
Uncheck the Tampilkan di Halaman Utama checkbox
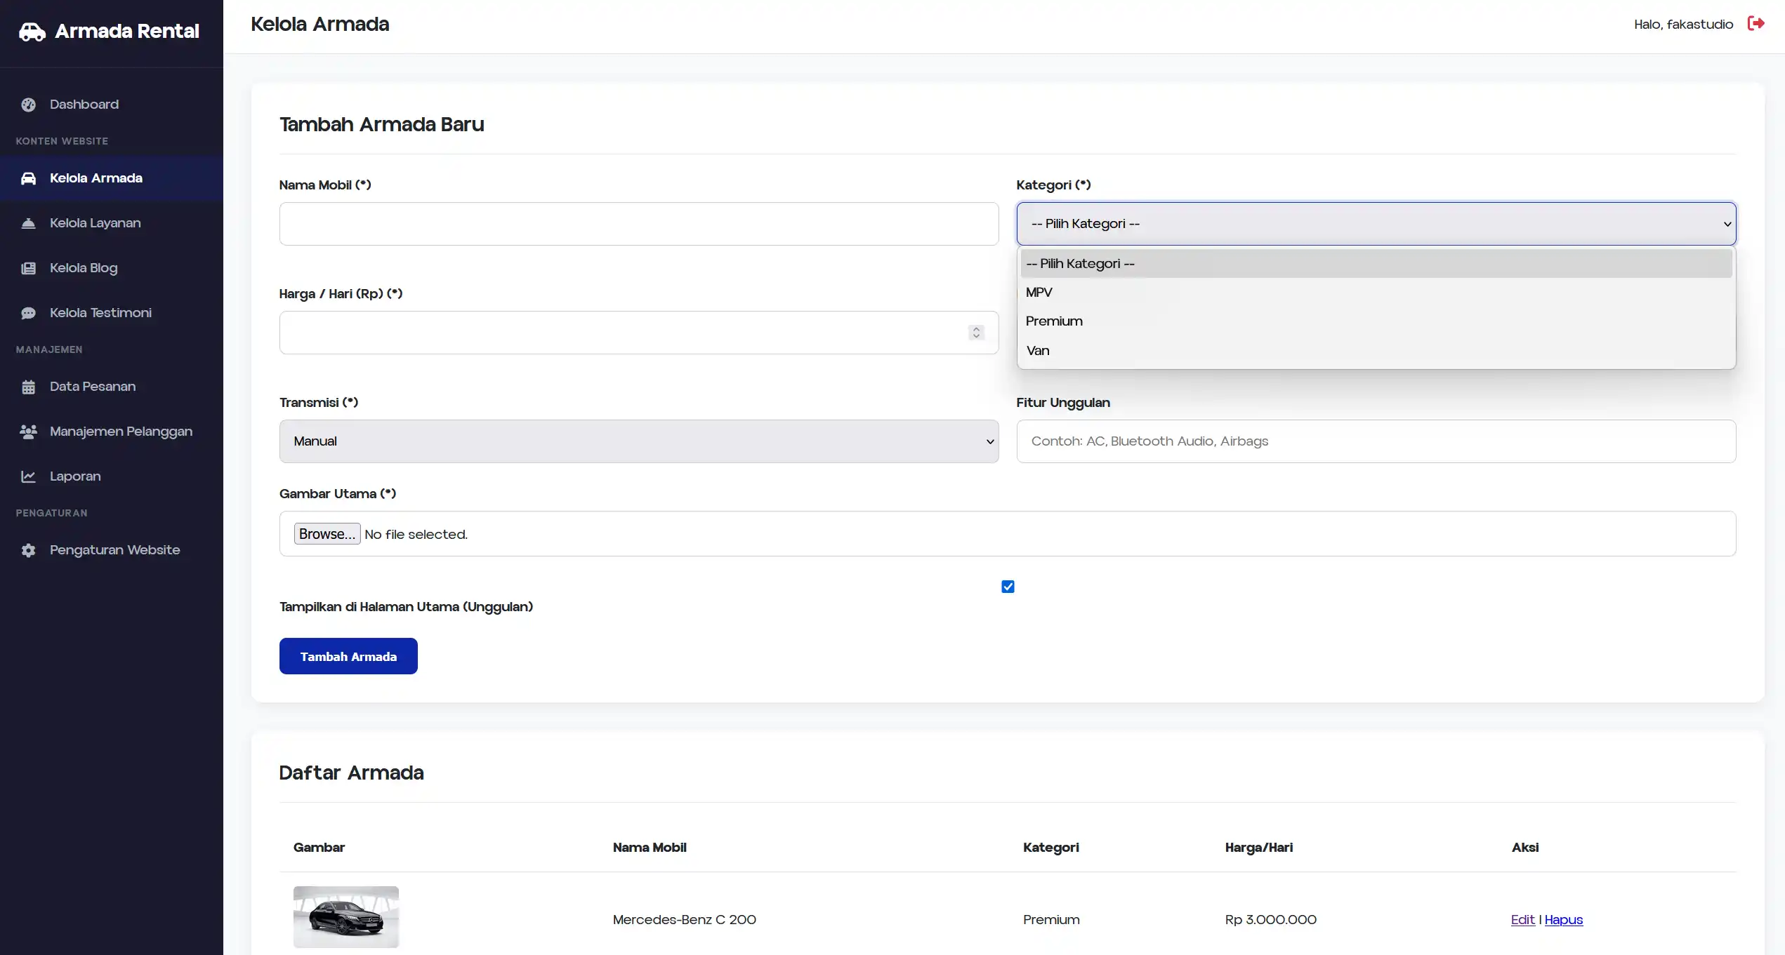pos(1008,587)
